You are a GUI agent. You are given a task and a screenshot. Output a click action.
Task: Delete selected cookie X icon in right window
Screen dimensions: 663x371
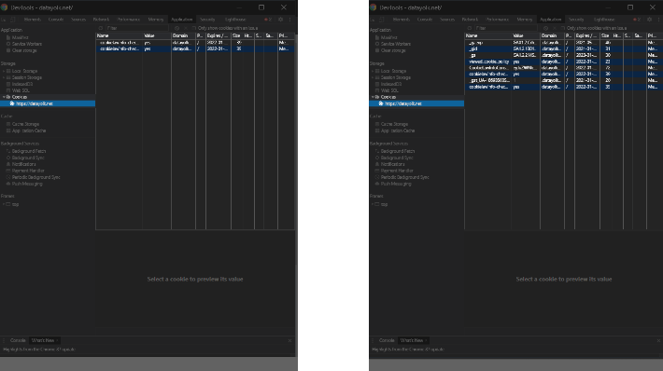coord(555,28)
